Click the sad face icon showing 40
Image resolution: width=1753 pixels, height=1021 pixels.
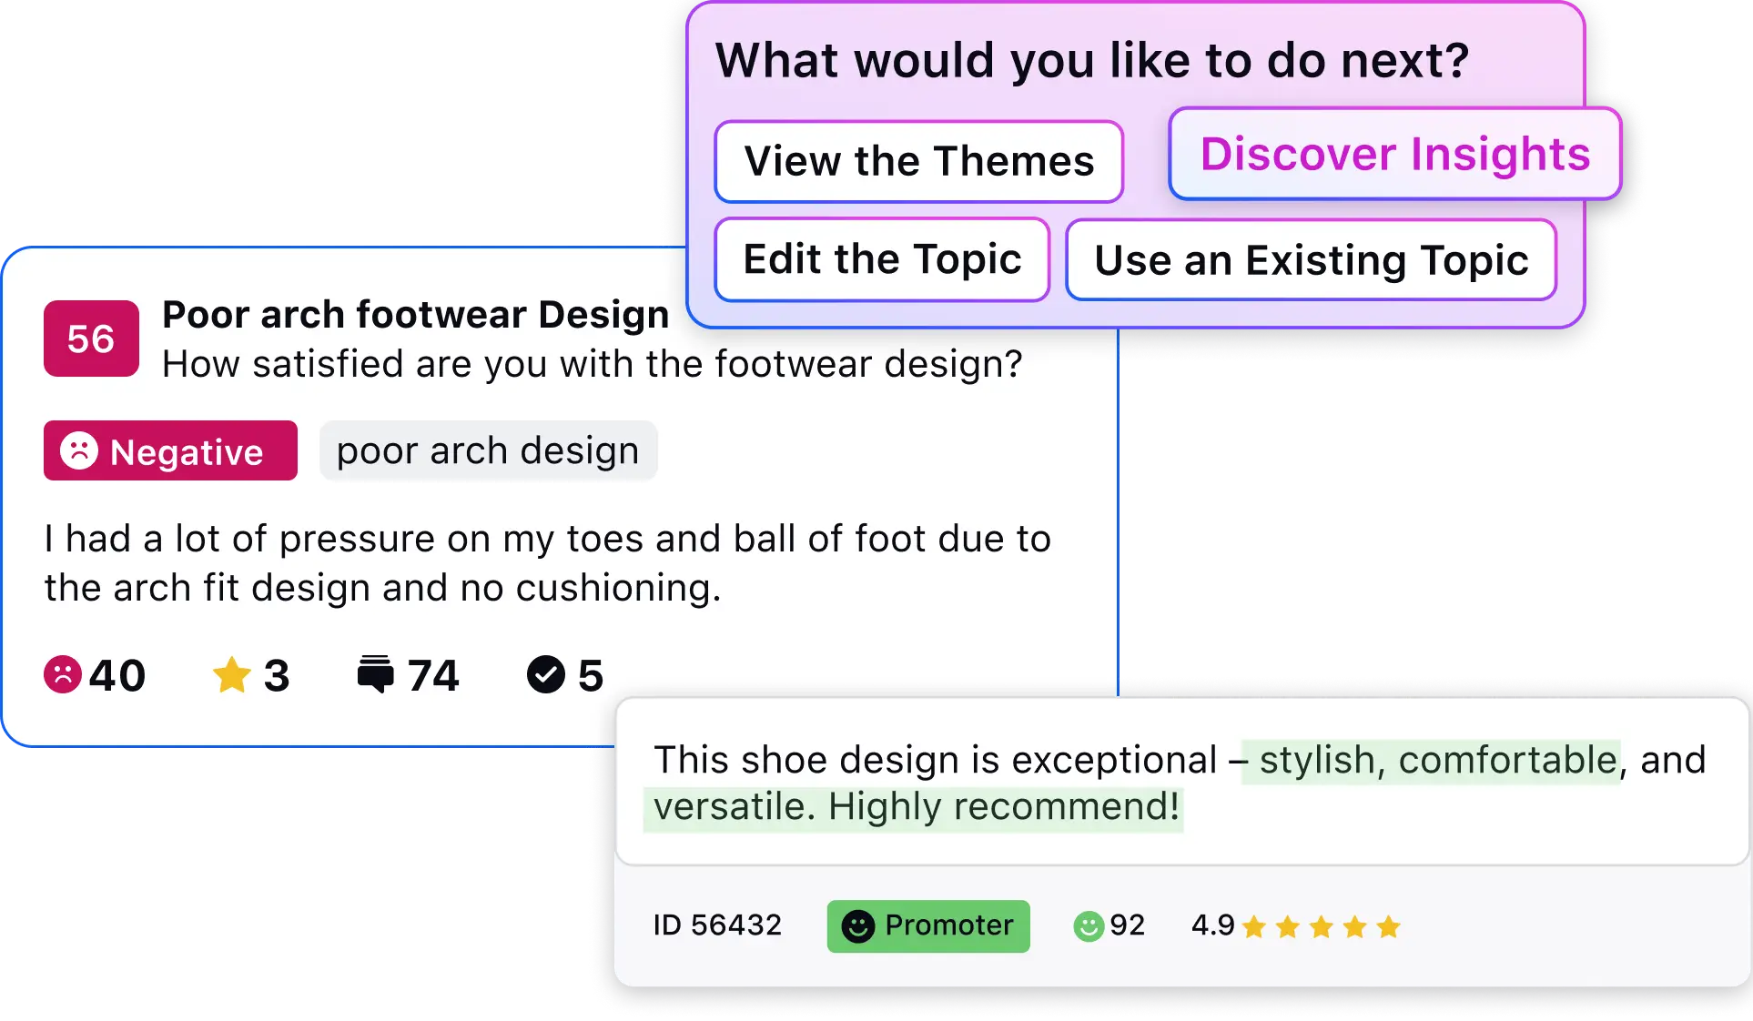(x=63, y=673)
